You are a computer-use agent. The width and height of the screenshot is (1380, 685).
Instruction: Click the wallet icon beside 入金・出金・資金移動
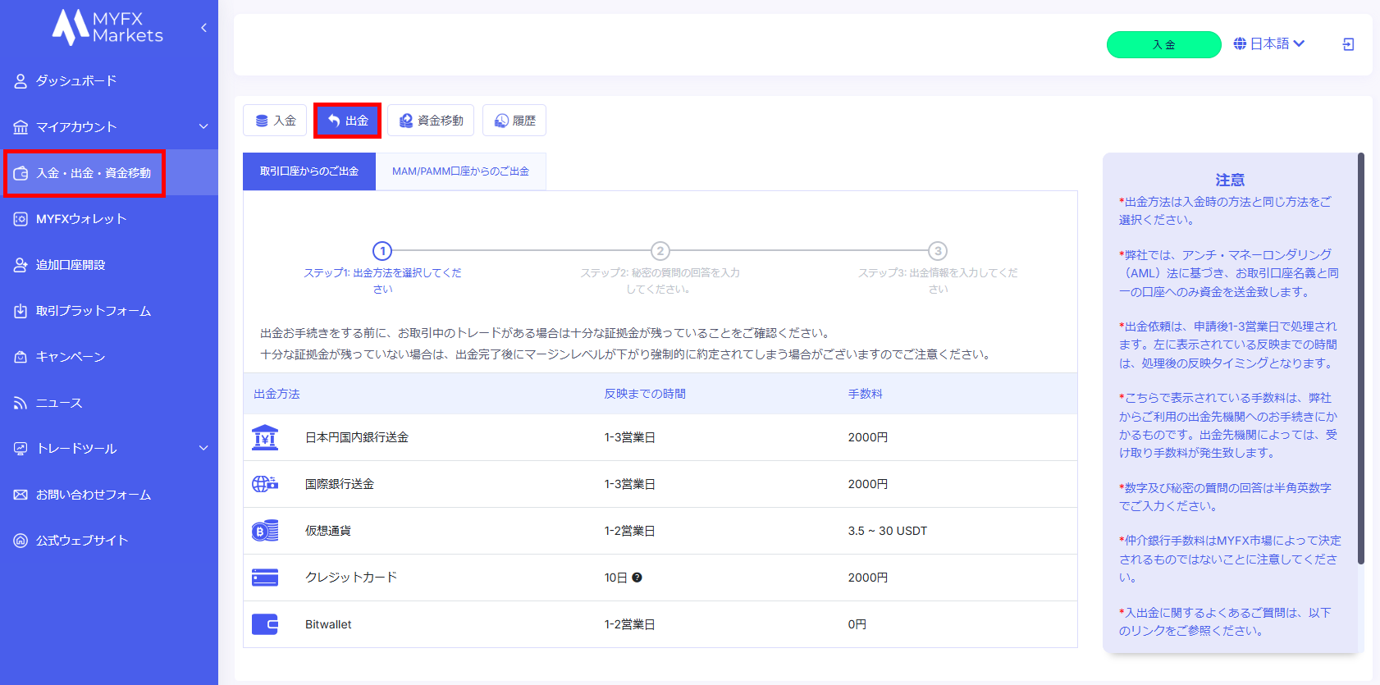pyautogui.click(x=21, y=173)
